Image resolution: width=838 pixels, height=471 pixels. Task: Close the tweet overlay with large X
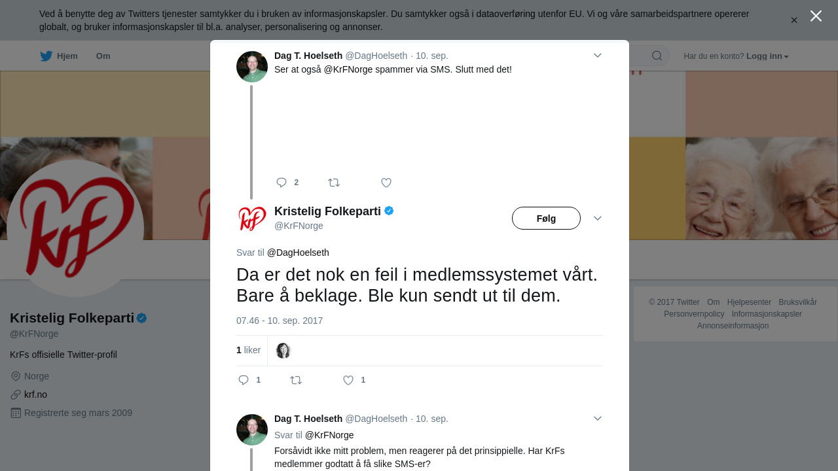tap(816, 16)
